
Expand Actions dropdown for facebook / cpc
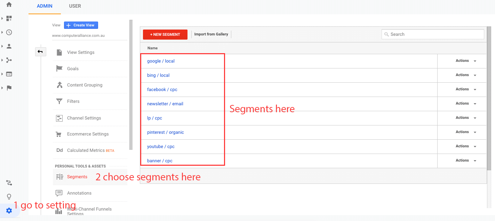[x=466, y=89]
